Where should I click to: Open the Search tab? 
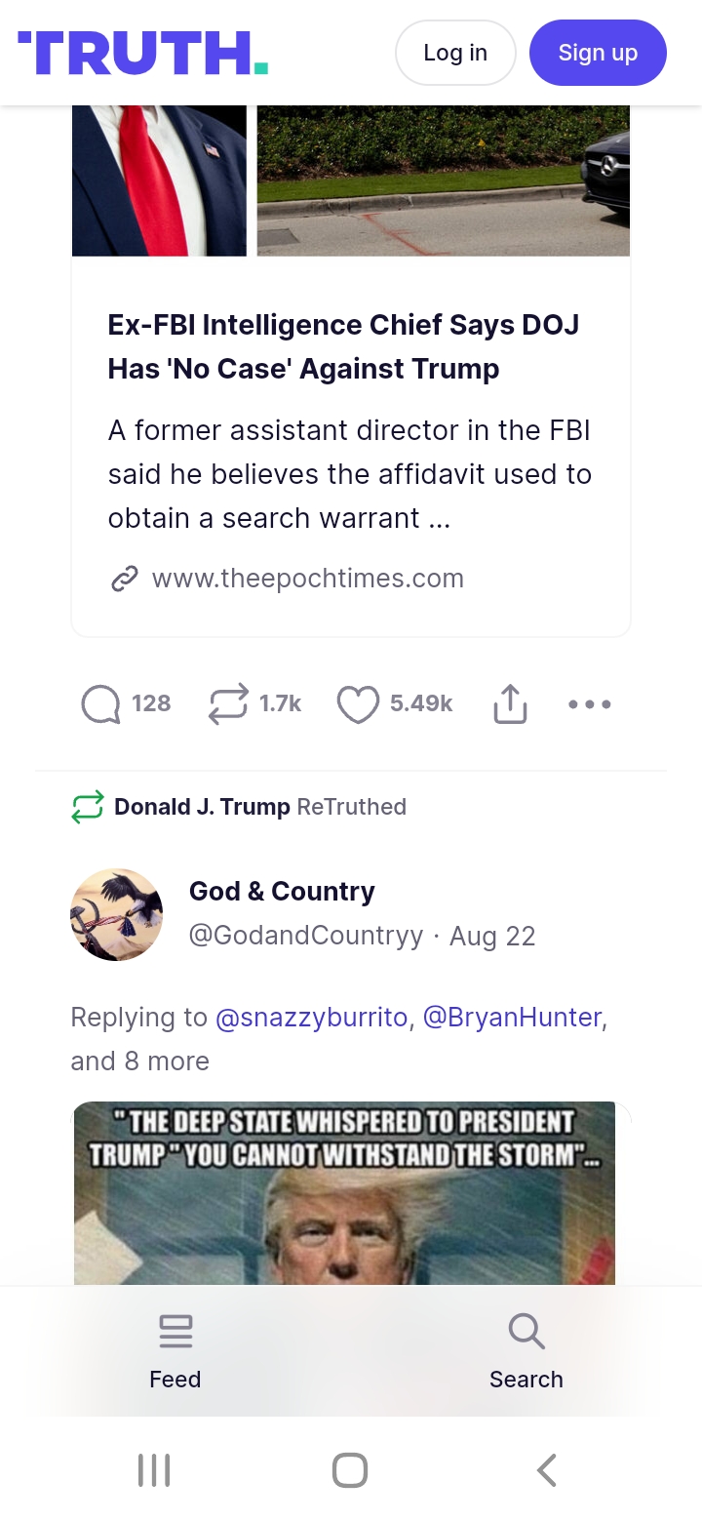pyautogui.click(x=526, y=1351)
